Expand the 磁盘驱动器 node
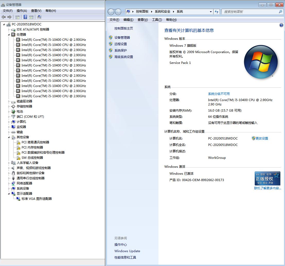 coord(9,101)
